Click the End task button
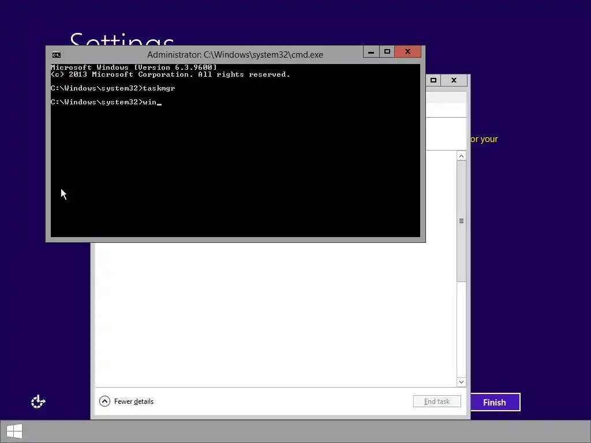The image size is (591, 443). pyautogui.click(x=437, y=401)
